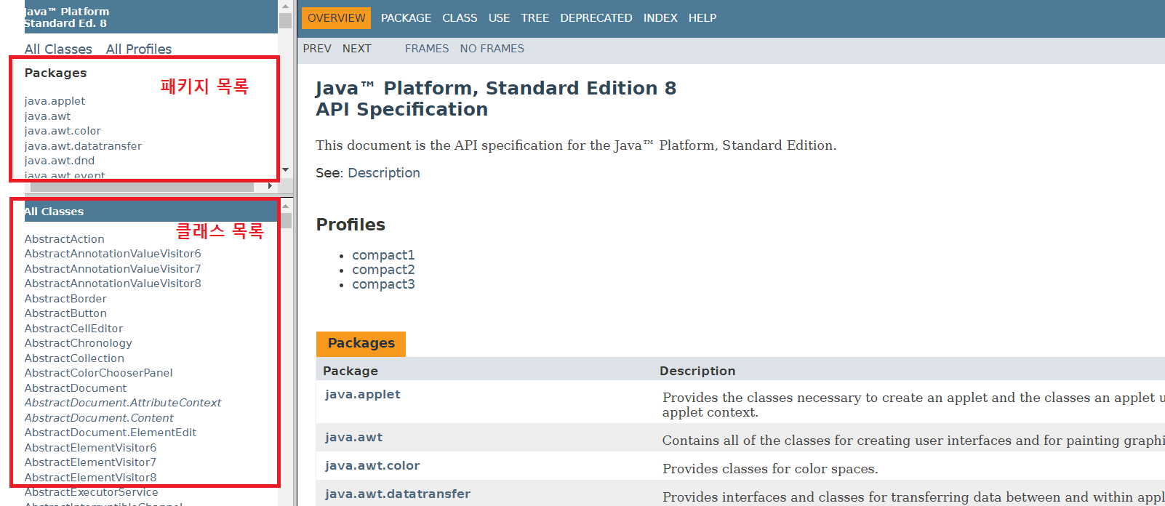Switch to FRAMES view

[x=427, y=49]
